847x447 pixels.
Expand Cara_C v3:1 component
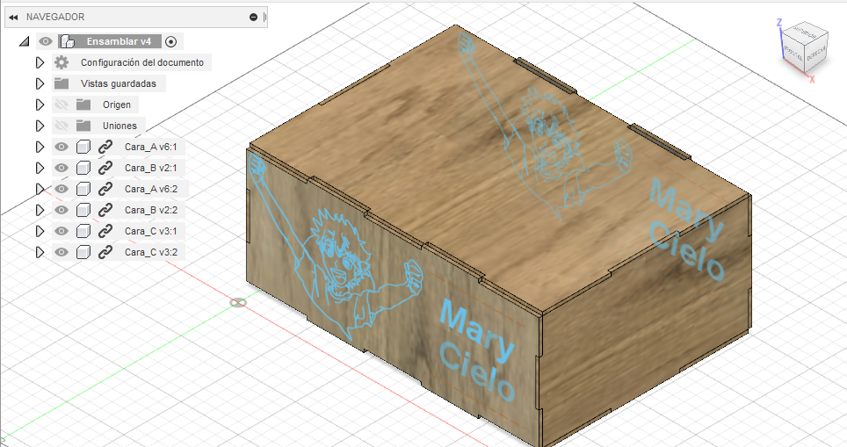pyautogui.click(x=40, y=231)
